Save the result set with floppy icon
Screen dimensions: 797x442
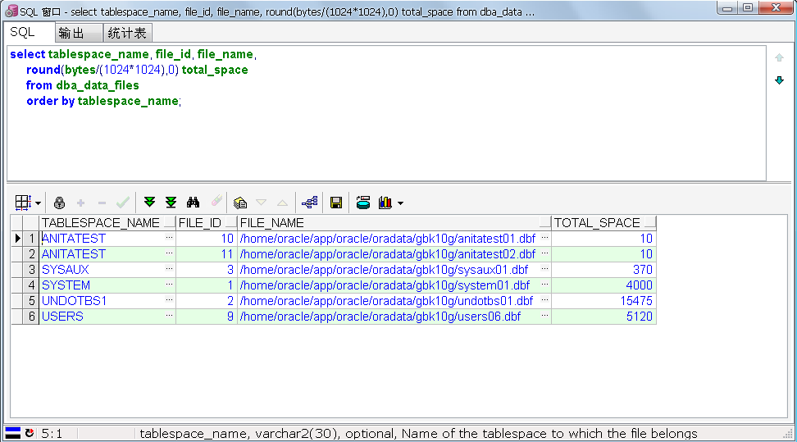[x=336, y=203]
